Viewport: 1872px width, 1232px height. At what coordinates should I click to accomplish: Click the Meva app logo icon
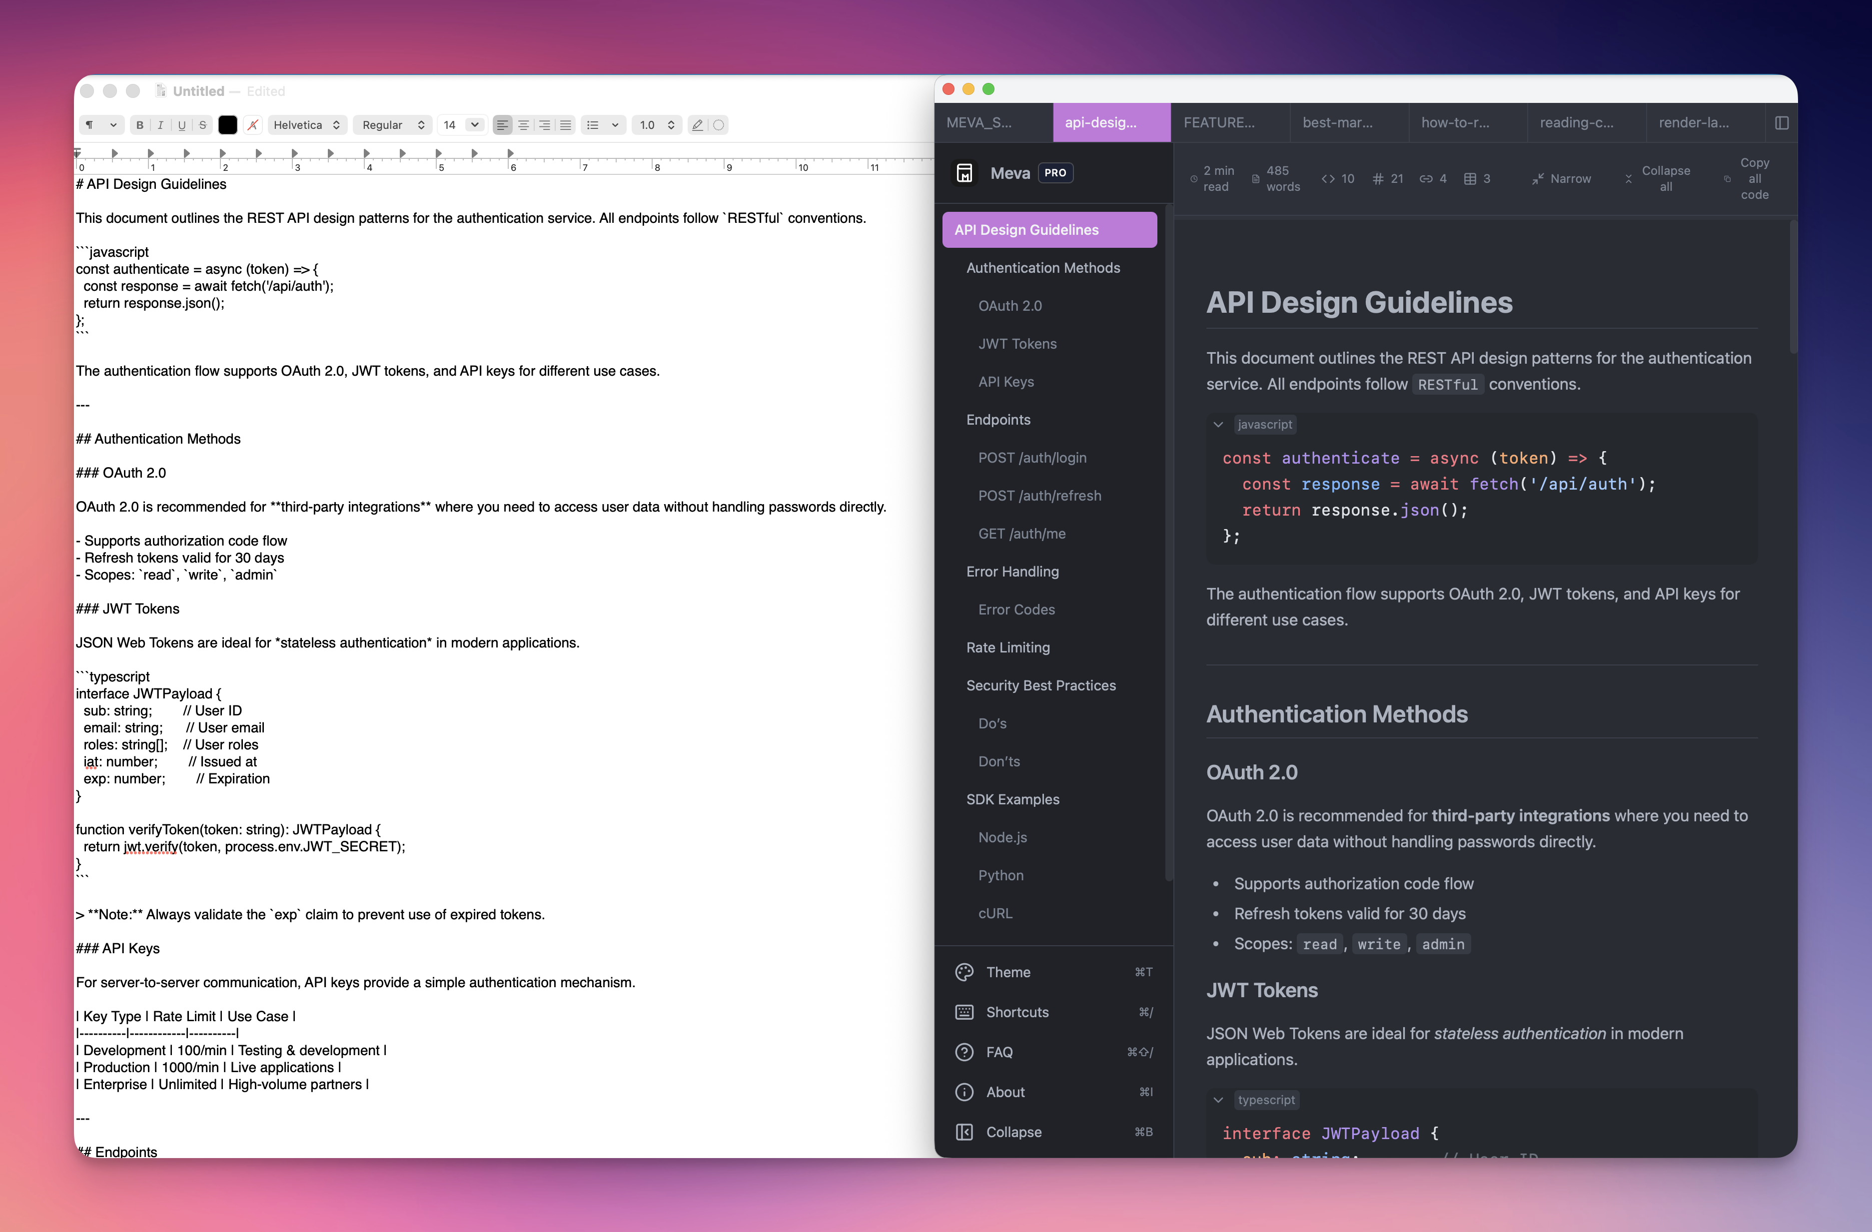pos(964,173)
